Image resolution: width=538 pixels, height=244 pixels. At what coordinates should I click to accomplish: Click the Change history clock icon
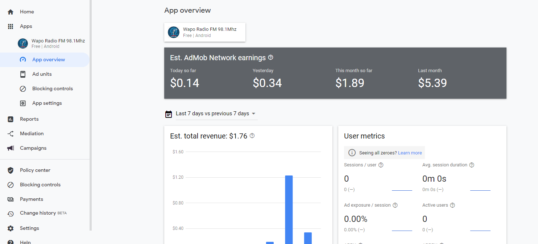coord(11,214)
